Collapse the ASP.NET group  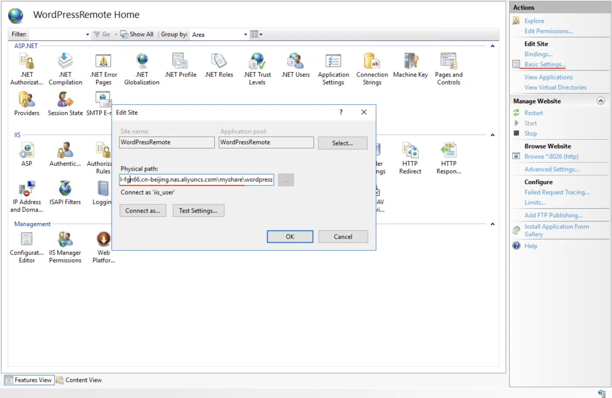point(493,46)
